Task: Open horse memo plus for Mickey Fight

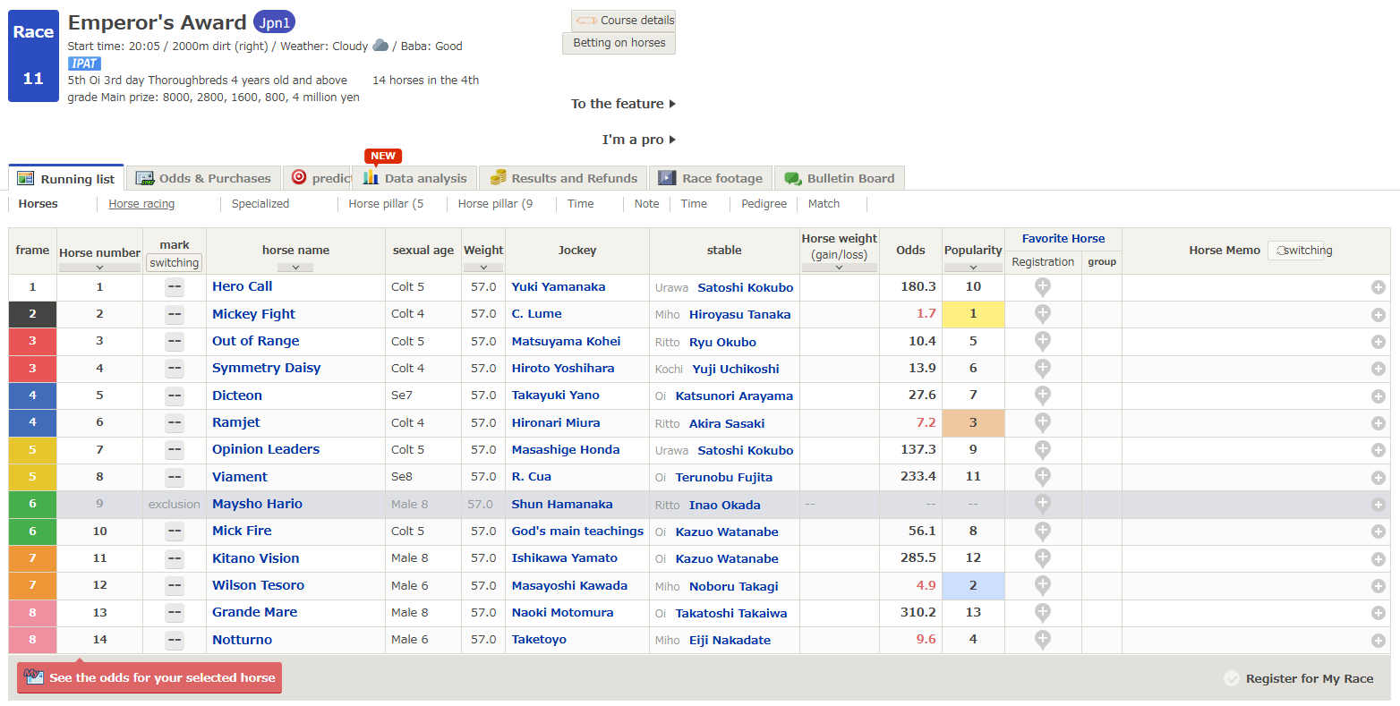Action: [x=1379, y=314]
